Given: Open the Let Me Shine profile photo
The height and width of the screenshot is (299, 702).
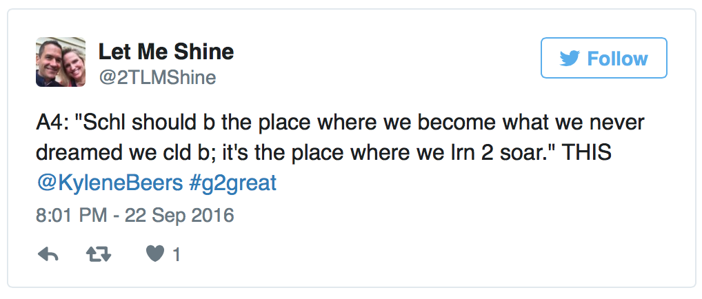Looking at the screenshot, I should click(61, 62).
